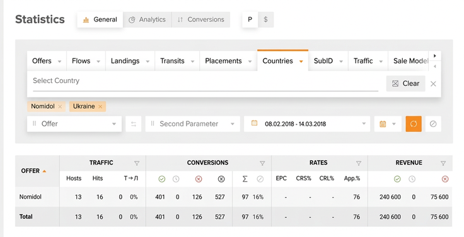Image resolution: width=464 pixels, height=237 pixels.
Task: Click the Total row label
Action: pyautogui.click(x=26, y=217)
